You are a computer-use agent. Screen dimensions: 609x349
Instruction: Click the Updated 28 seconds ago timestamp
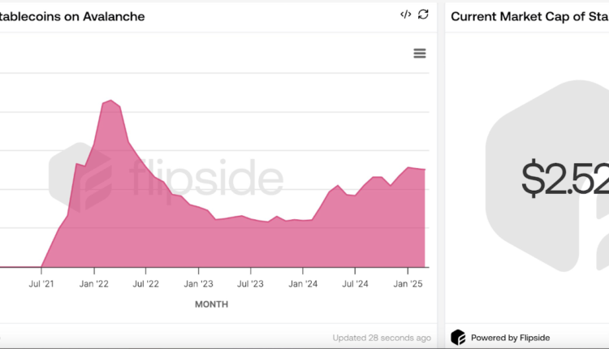tap(382, 338)
